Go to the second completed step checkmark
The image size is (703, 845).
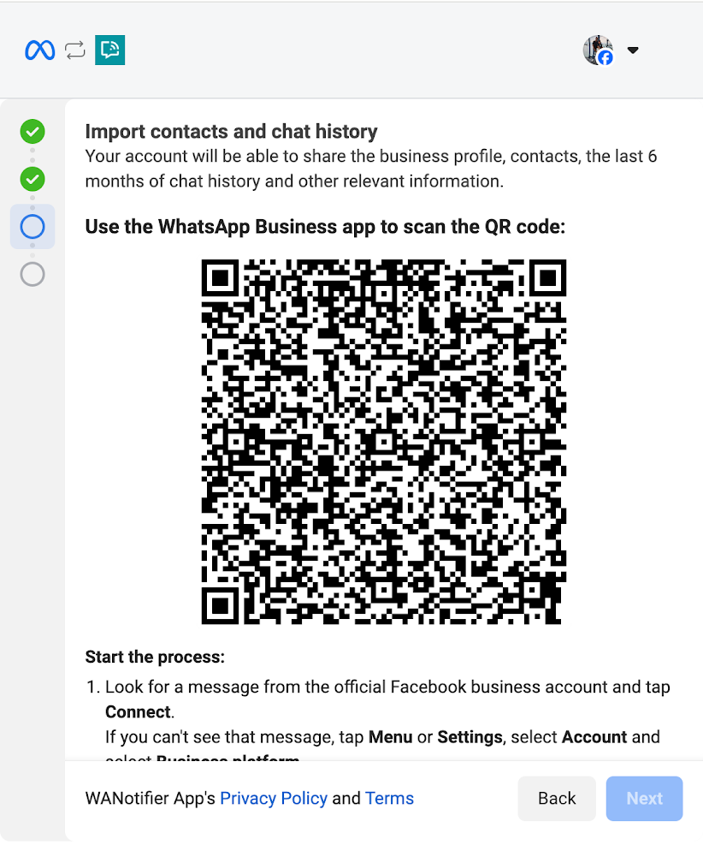click(x=32, y=179)
